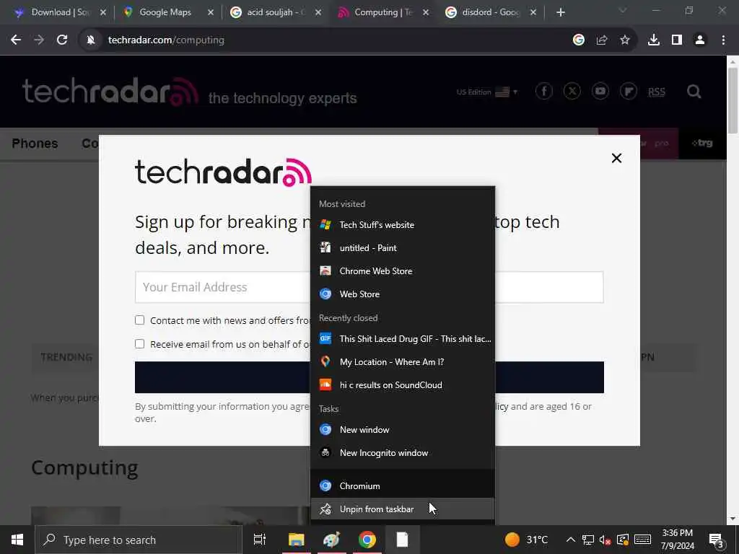Screen dimensions: 739x554
Task: Reopen 'hi c results on SoundCloud'
Action: pos(403,385)
